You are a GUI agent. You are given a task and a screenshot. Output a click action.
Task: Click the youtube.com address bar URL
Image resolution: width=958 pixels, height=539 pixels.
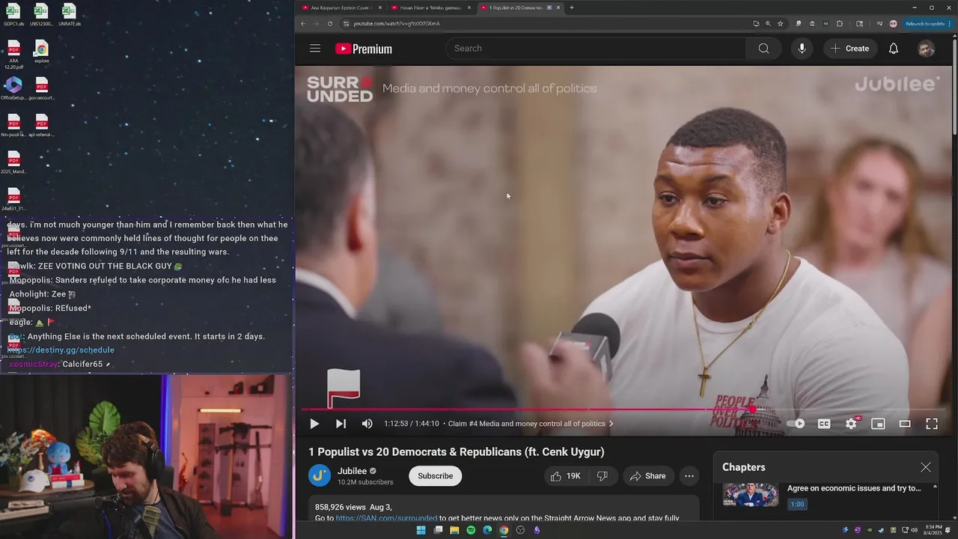point(397,24)
